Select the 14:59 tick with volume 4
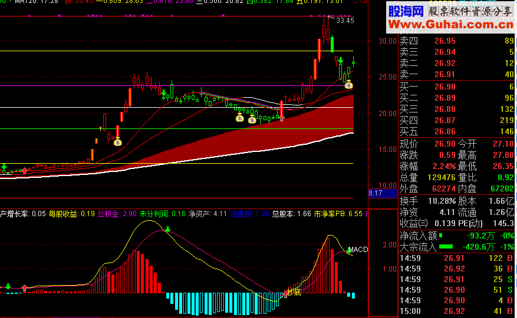This screenshot has width=517, height=318. [456, 300]
